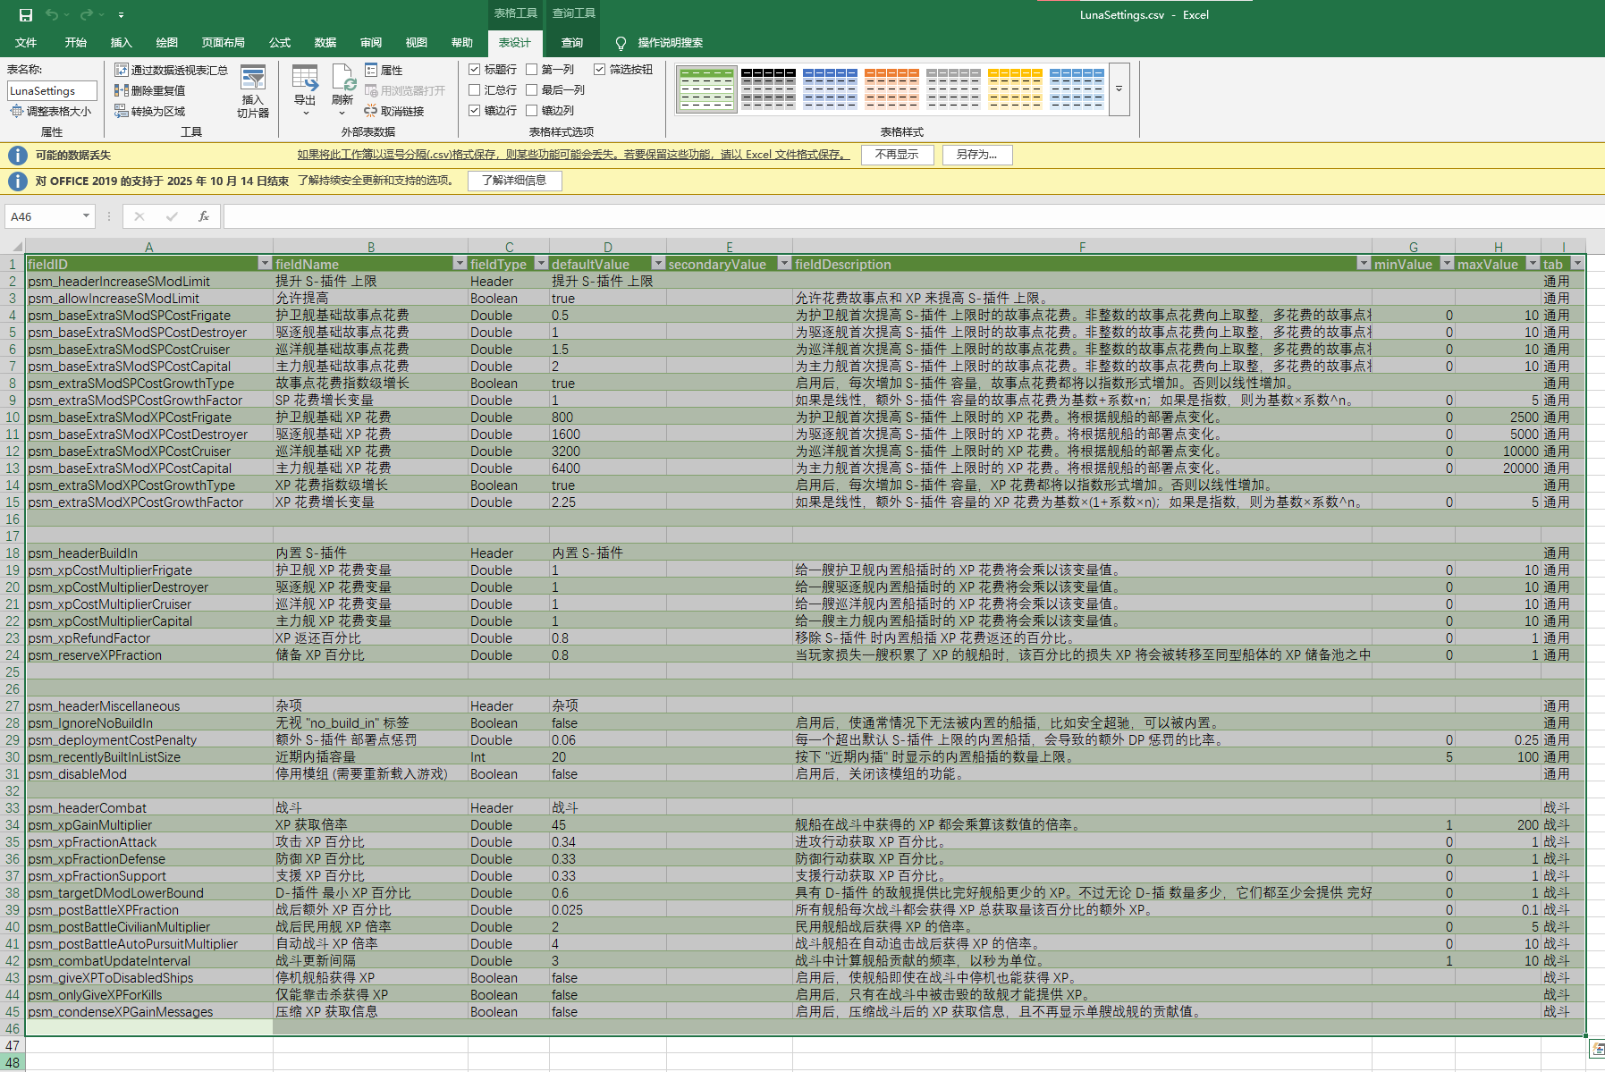
Task: Click the Save As (另存为...) button
Action: pos(976,155)
